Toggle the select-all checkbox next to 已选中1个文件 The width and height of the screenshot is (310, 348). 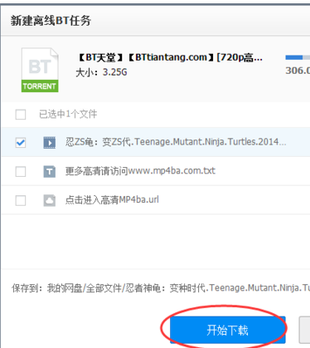click(21, 115)
